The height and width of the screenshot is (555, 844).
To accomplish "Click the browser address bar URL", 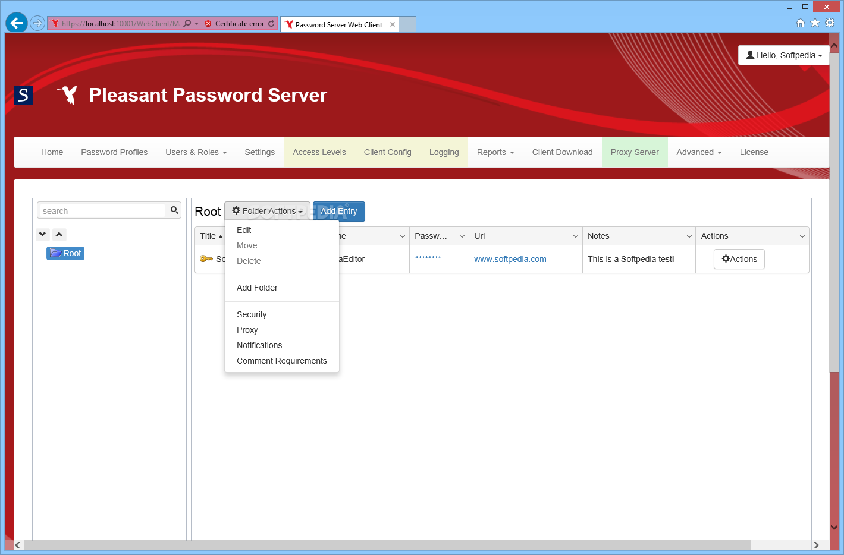I will coord(121,24).
